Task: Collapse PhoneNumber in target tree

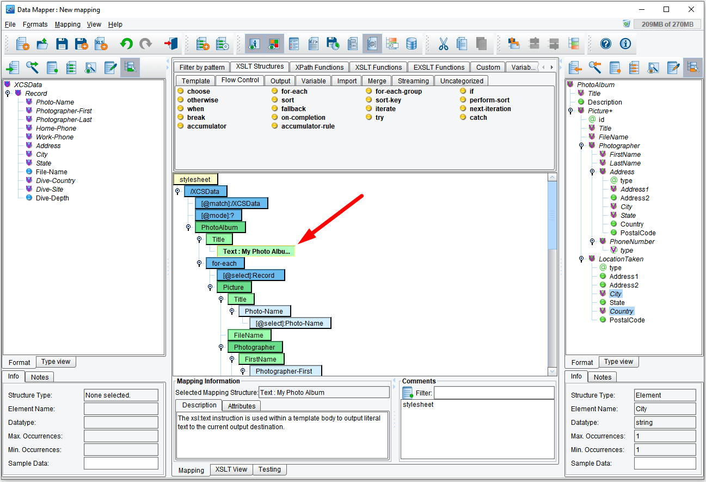Action: pyautogui.click(x=592, y=242)
